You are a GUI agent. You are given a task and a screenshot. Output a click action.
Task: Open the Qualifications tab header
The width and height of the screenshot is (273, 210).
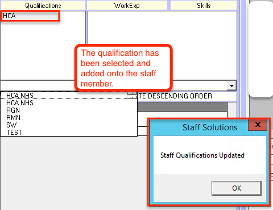[x=43, y=5]
